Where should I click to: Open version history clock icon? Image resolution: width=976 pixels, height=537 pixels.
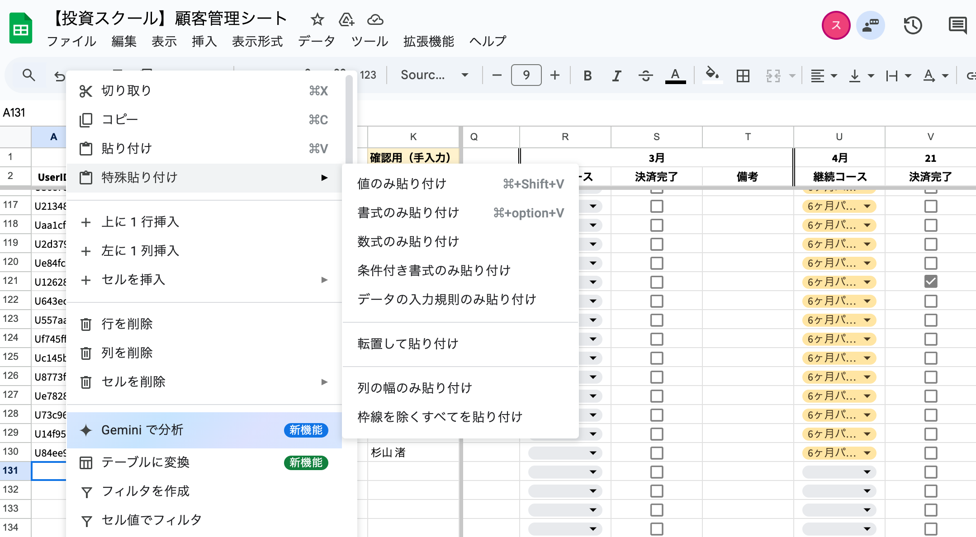[x=913, y=25]
